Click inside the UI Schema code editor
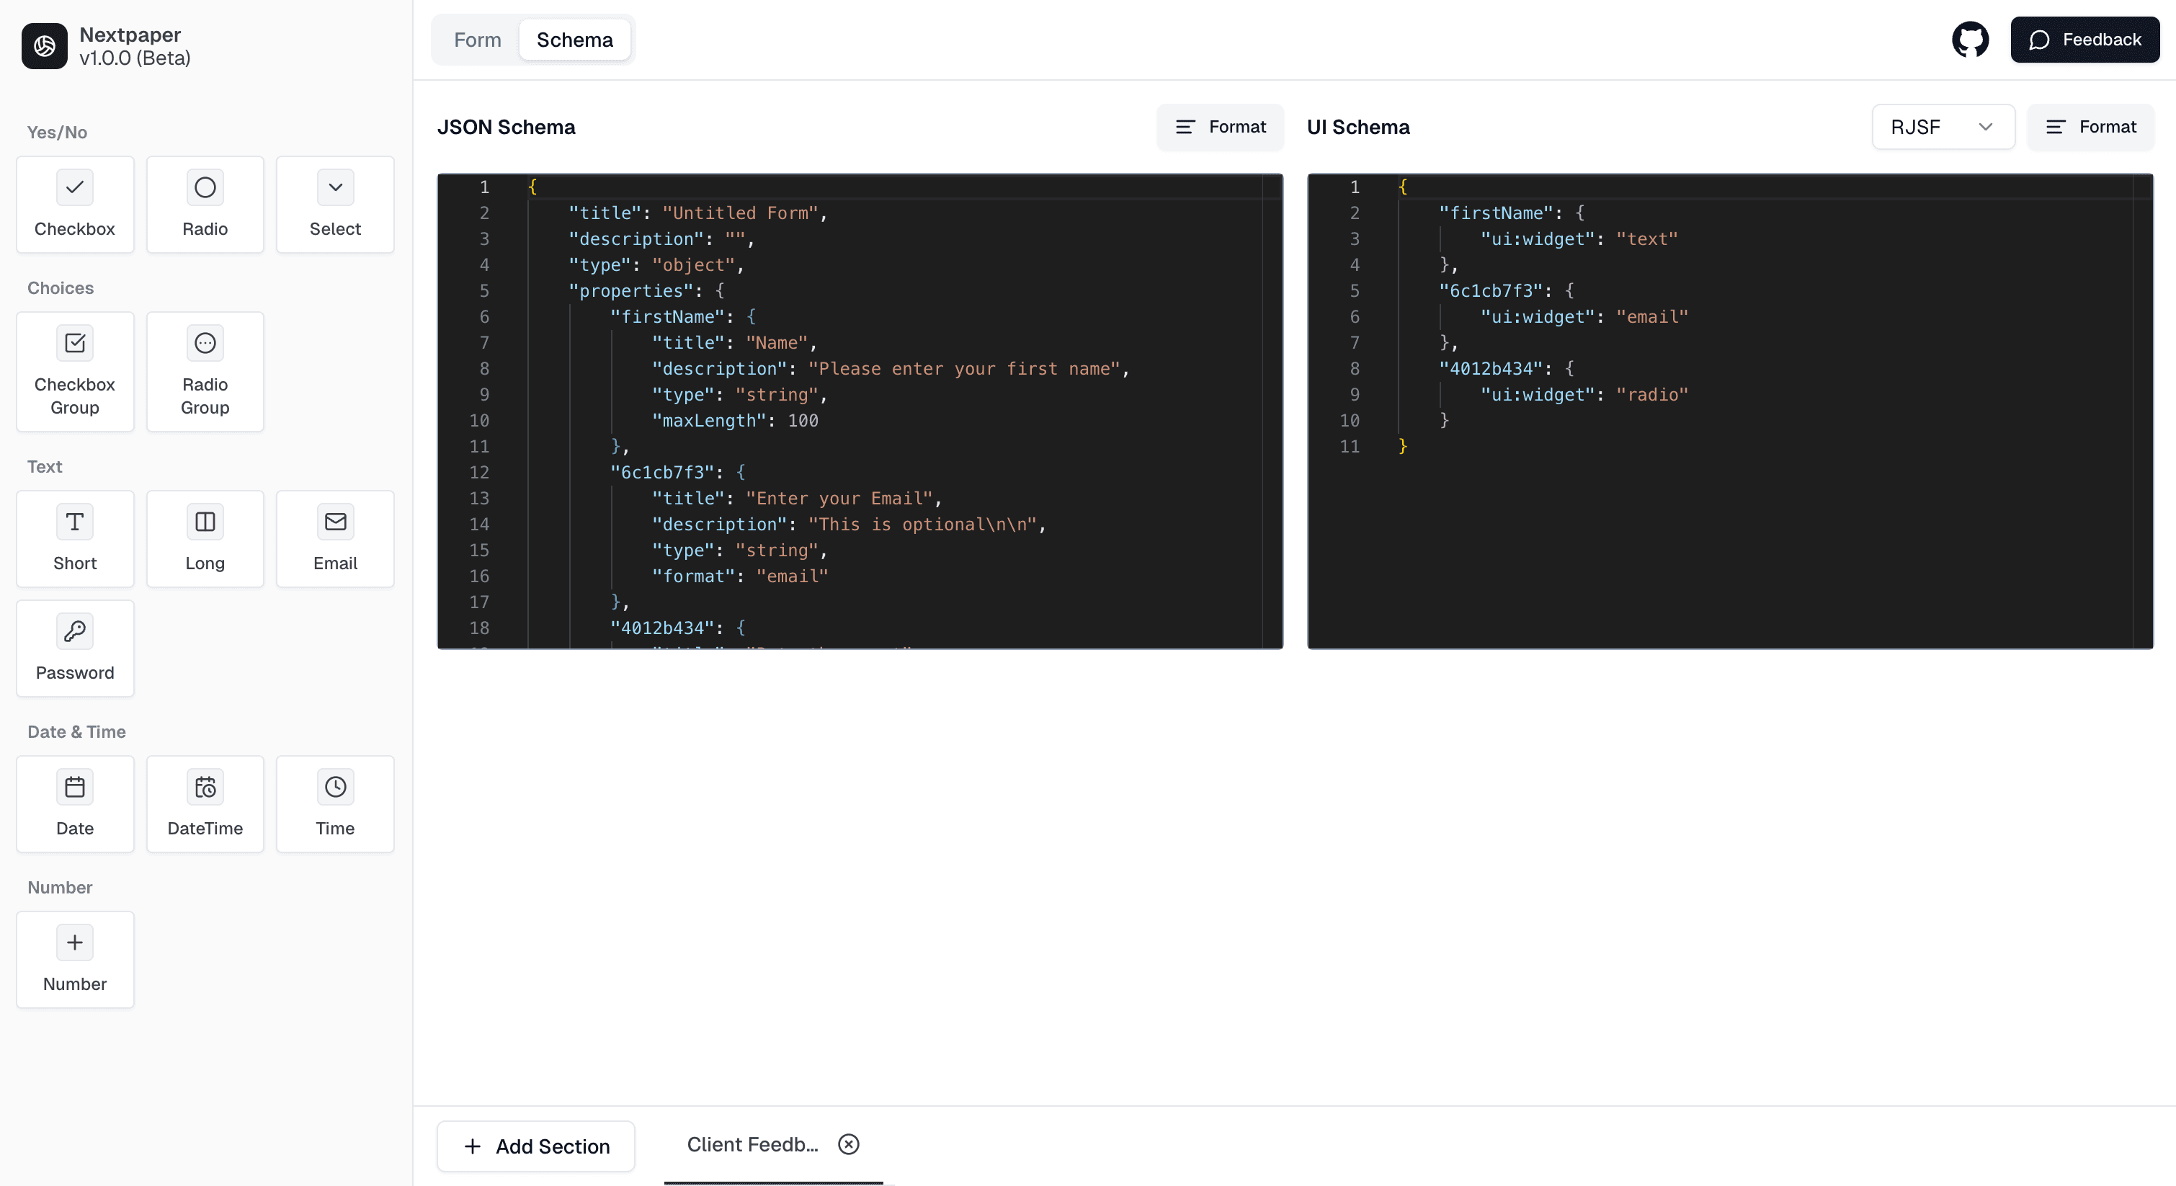The height and width of the screenshot is (1186, 2176). tap(1730, 411)
